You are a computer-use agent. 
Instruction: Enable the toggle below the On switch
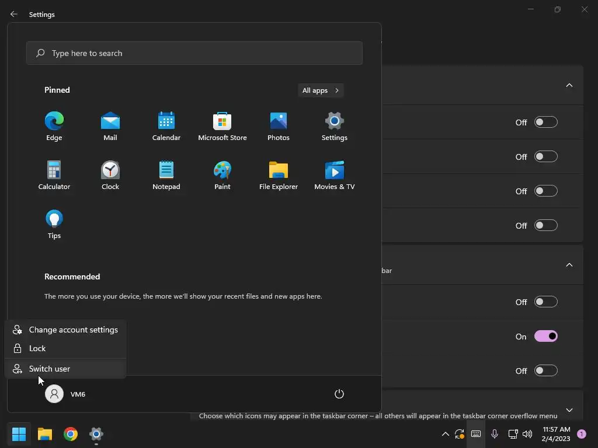tap(546, 370)
